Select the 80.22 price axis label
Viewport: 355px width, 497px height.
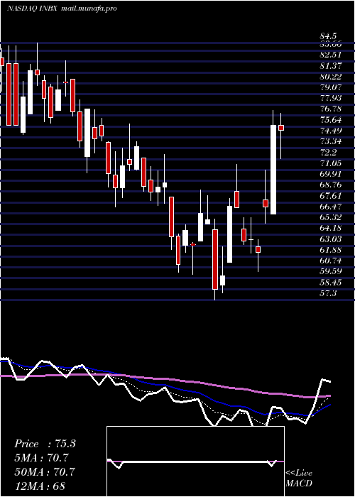tap(330, 77)
